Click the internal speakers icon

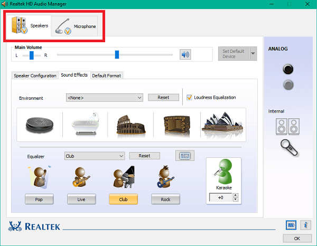click(x=288, y=127)
